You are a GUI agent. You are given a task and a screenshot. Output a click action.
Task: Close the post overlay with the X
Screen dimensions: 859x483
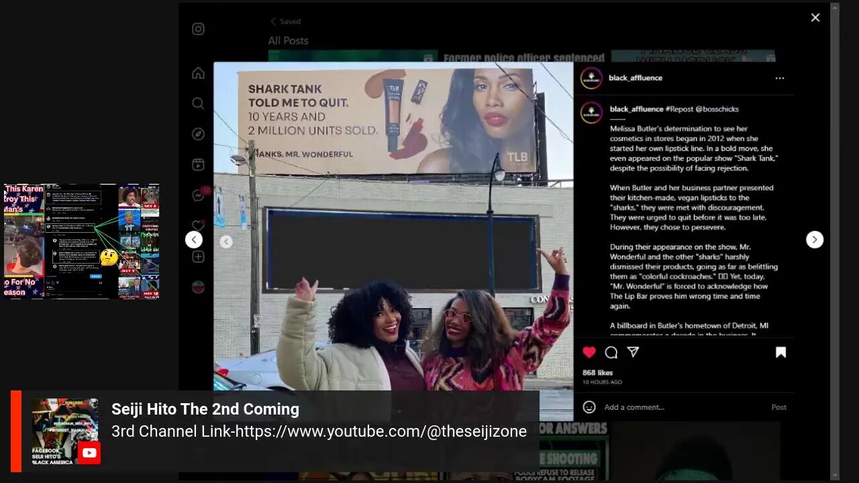[x=815, y=17]
